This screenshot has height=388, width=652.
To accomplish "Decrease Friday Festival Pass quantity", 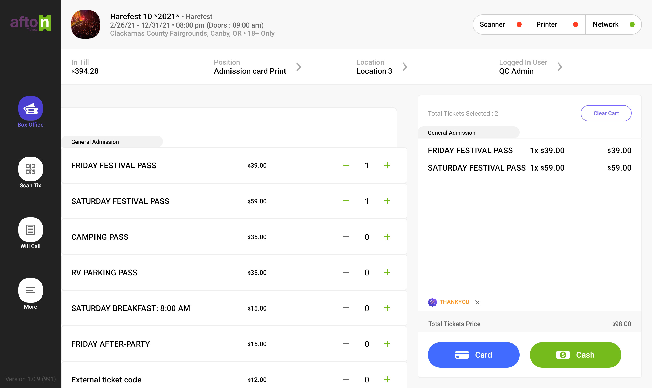I will click(346, 165).
